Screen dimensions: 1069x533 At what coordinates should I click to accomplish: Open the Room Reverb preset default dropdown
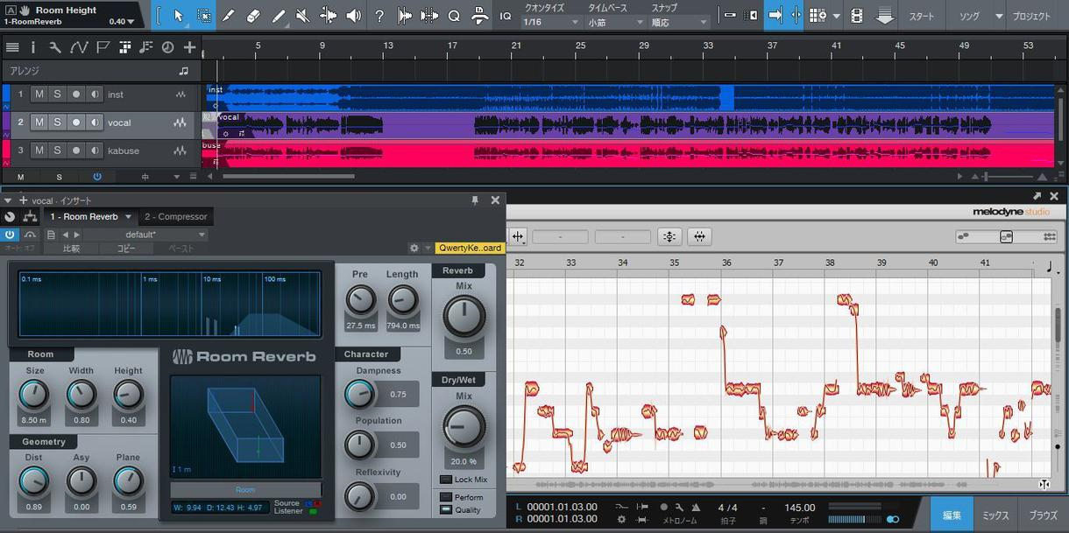coord(145,235)
